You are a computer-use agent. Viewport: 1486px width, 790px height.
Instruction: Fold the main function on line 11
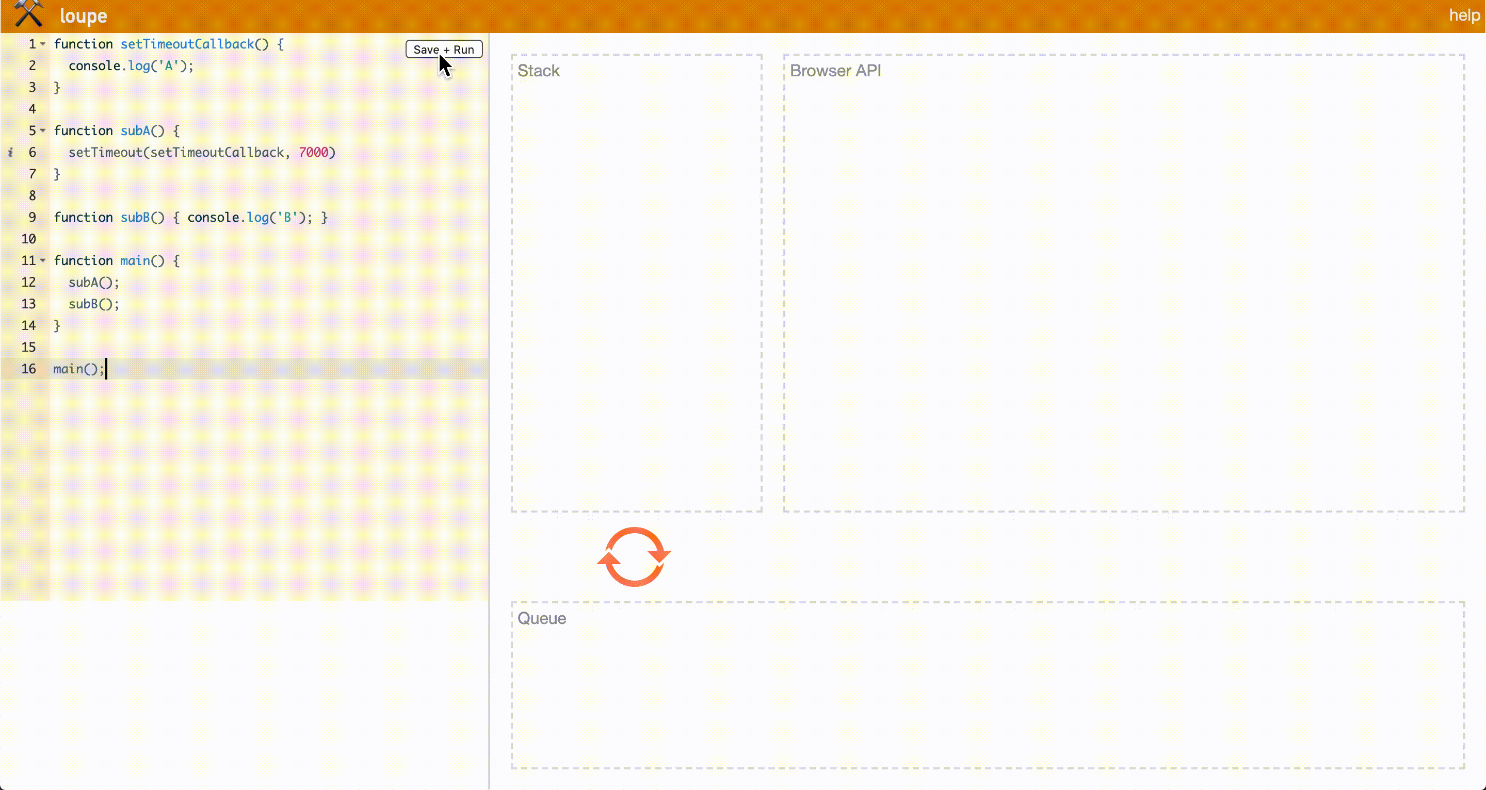[x=43, y=260]
